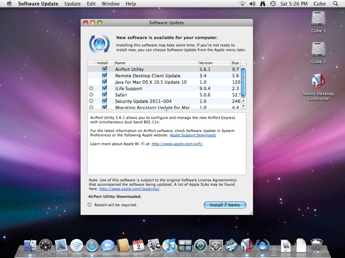
Task: Open the Edit menu
Action: (x=91, y=4)
